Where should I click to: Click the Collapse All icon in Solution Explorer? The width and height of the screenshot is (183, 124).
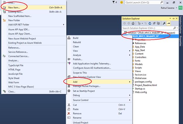pyautogui.click(x=154, y=24)
